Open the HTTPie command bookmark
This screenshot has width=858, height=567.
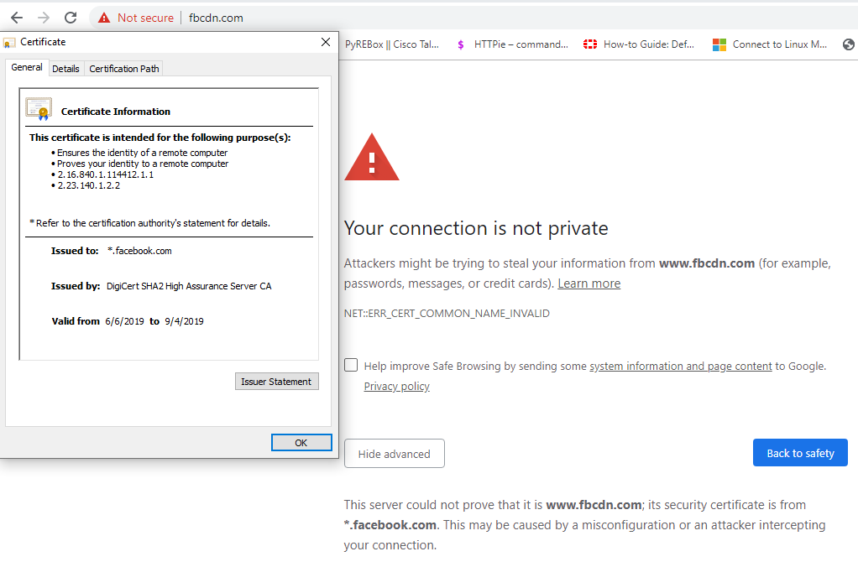pos(521,44)
